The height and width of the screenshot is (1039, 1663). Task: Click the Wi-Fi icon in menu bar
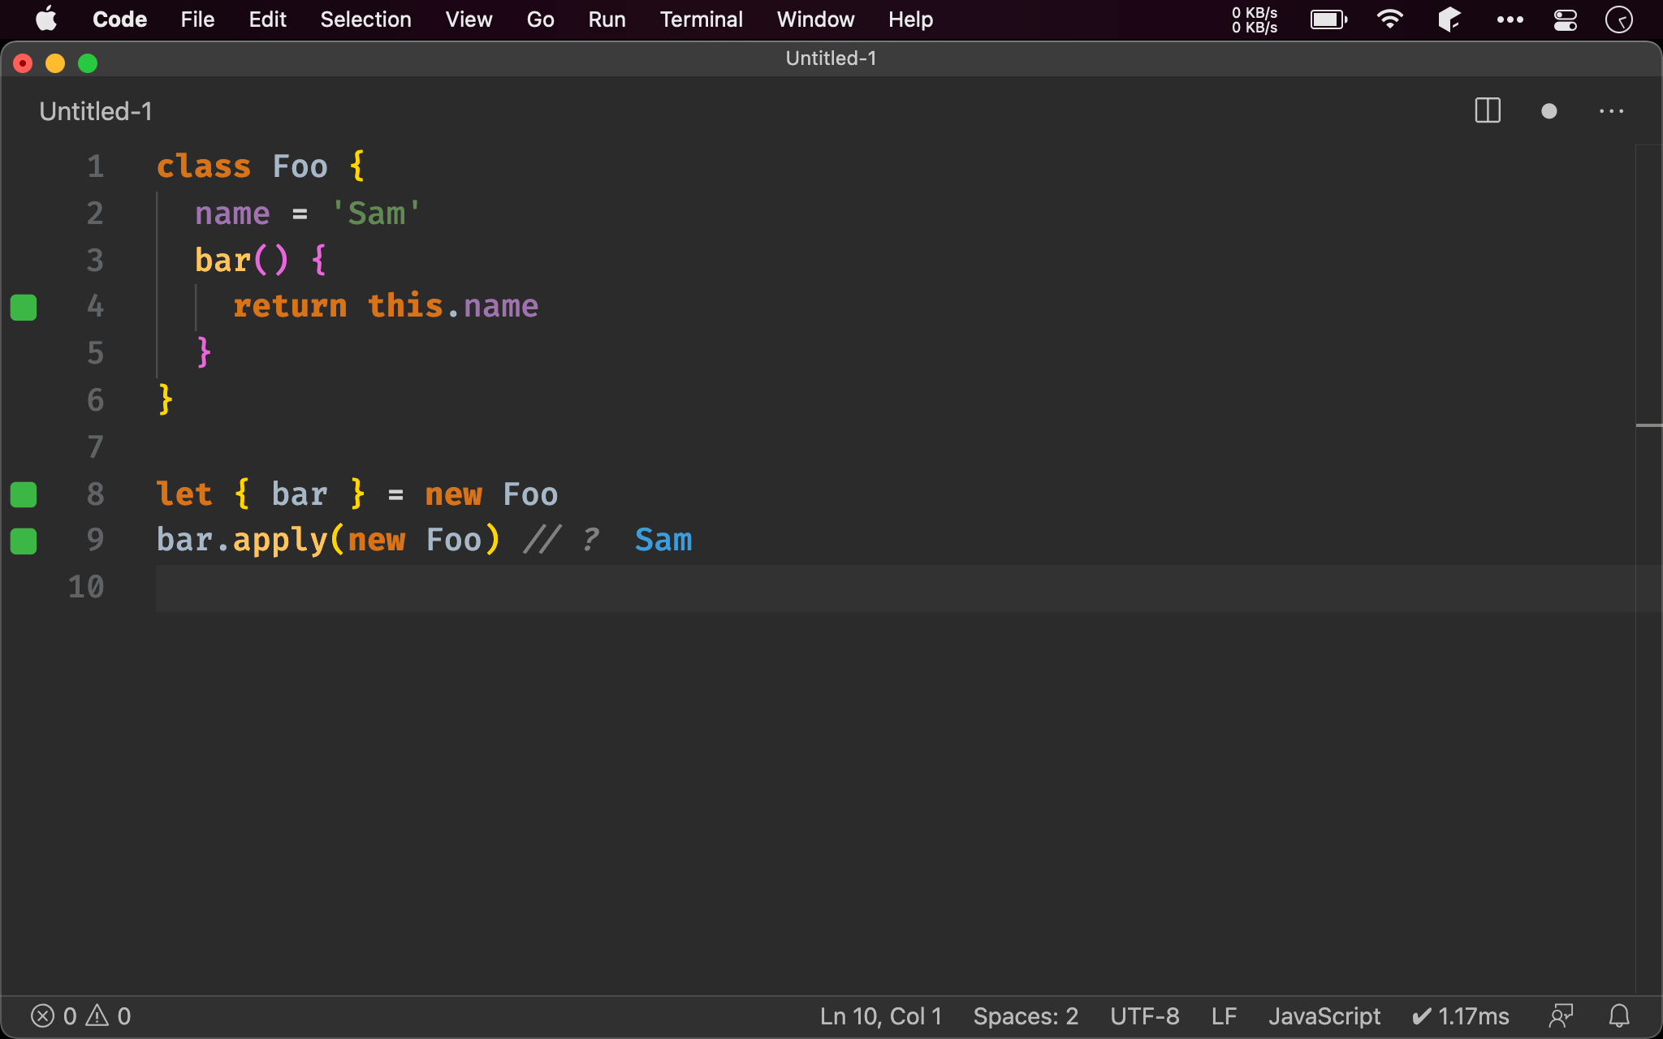(x=1389, y=19)
